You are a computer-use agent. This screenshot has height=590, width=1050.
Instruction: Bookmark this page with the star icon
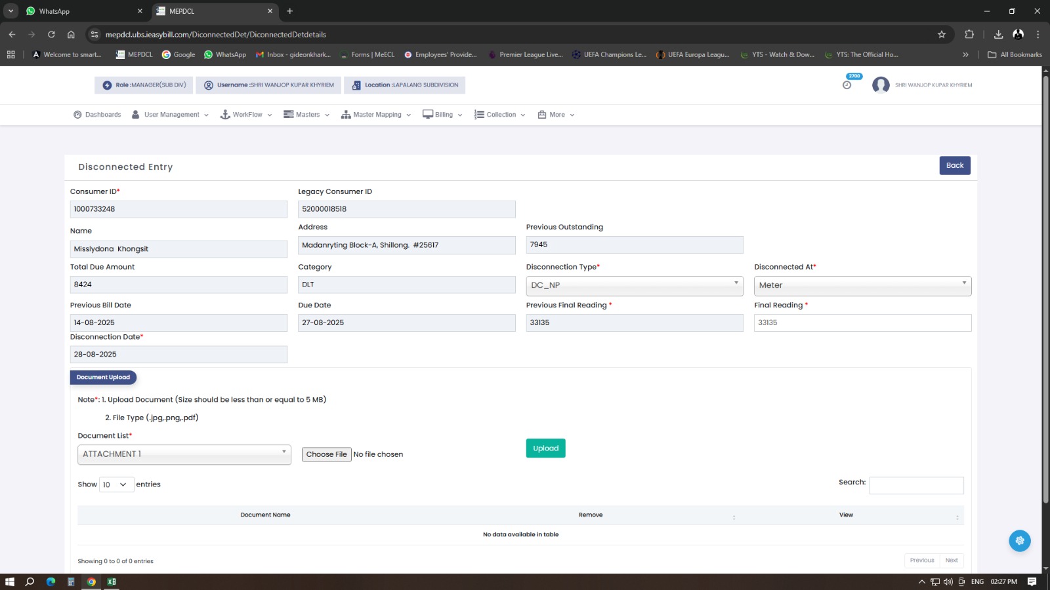point(942,35)
